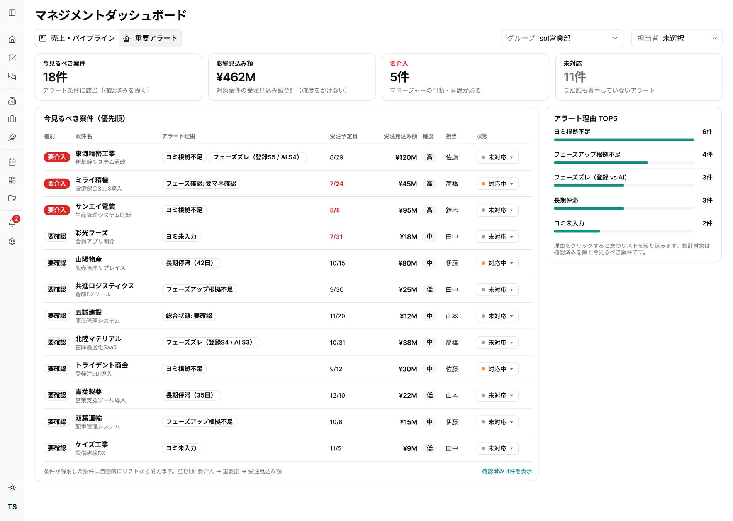This screenshot has height=521, width=733.
Task: Filter by フェーズアップ根拠不足 in TOP5 panel
Action: (633, 158)
